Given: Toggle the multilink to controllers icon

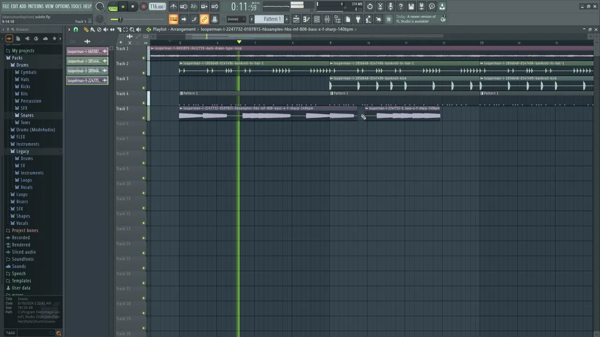Looking at the screenshot, I should [204, 19].
